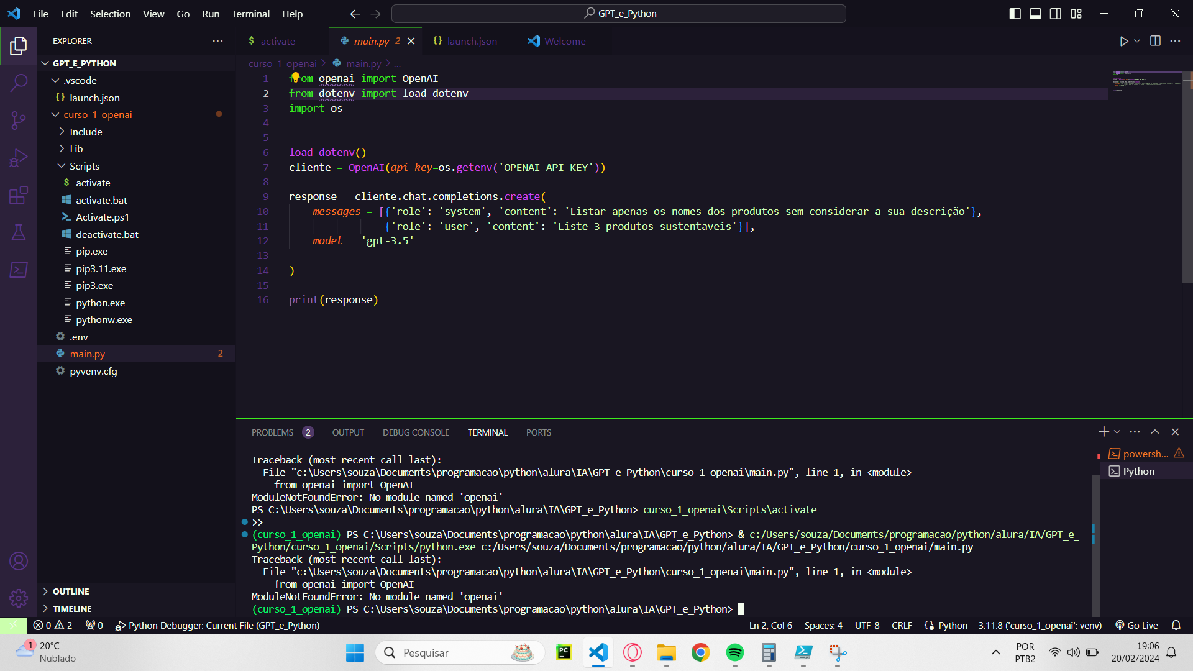
Task: Open the remote terminal activity bar icon
Action: click(x=19, y=270)
